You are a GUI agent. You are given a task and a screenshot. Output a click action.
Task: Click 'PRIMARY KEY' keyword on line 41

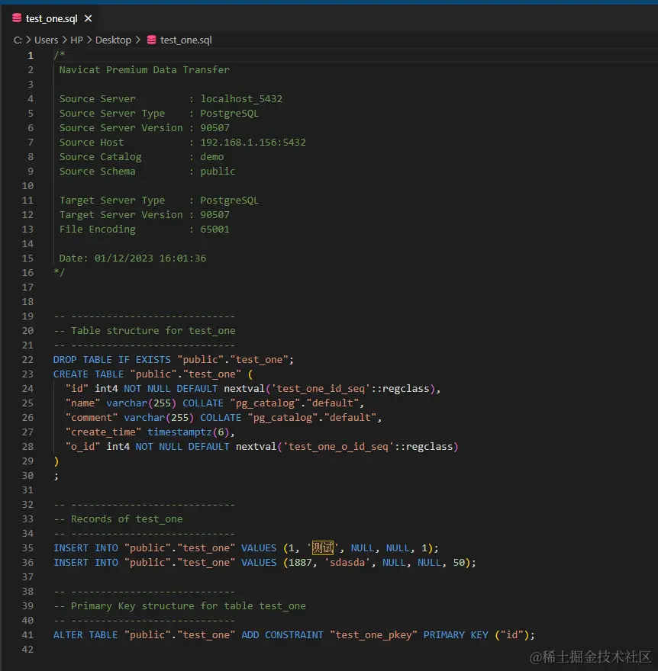(456, 635)
